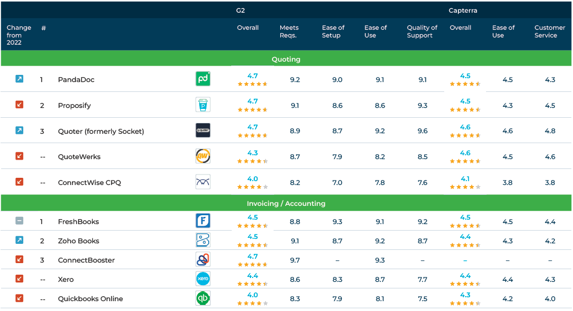Click the Customer Service column header
The height and width of the screenshot is (311, 573).
coord(550,31)
